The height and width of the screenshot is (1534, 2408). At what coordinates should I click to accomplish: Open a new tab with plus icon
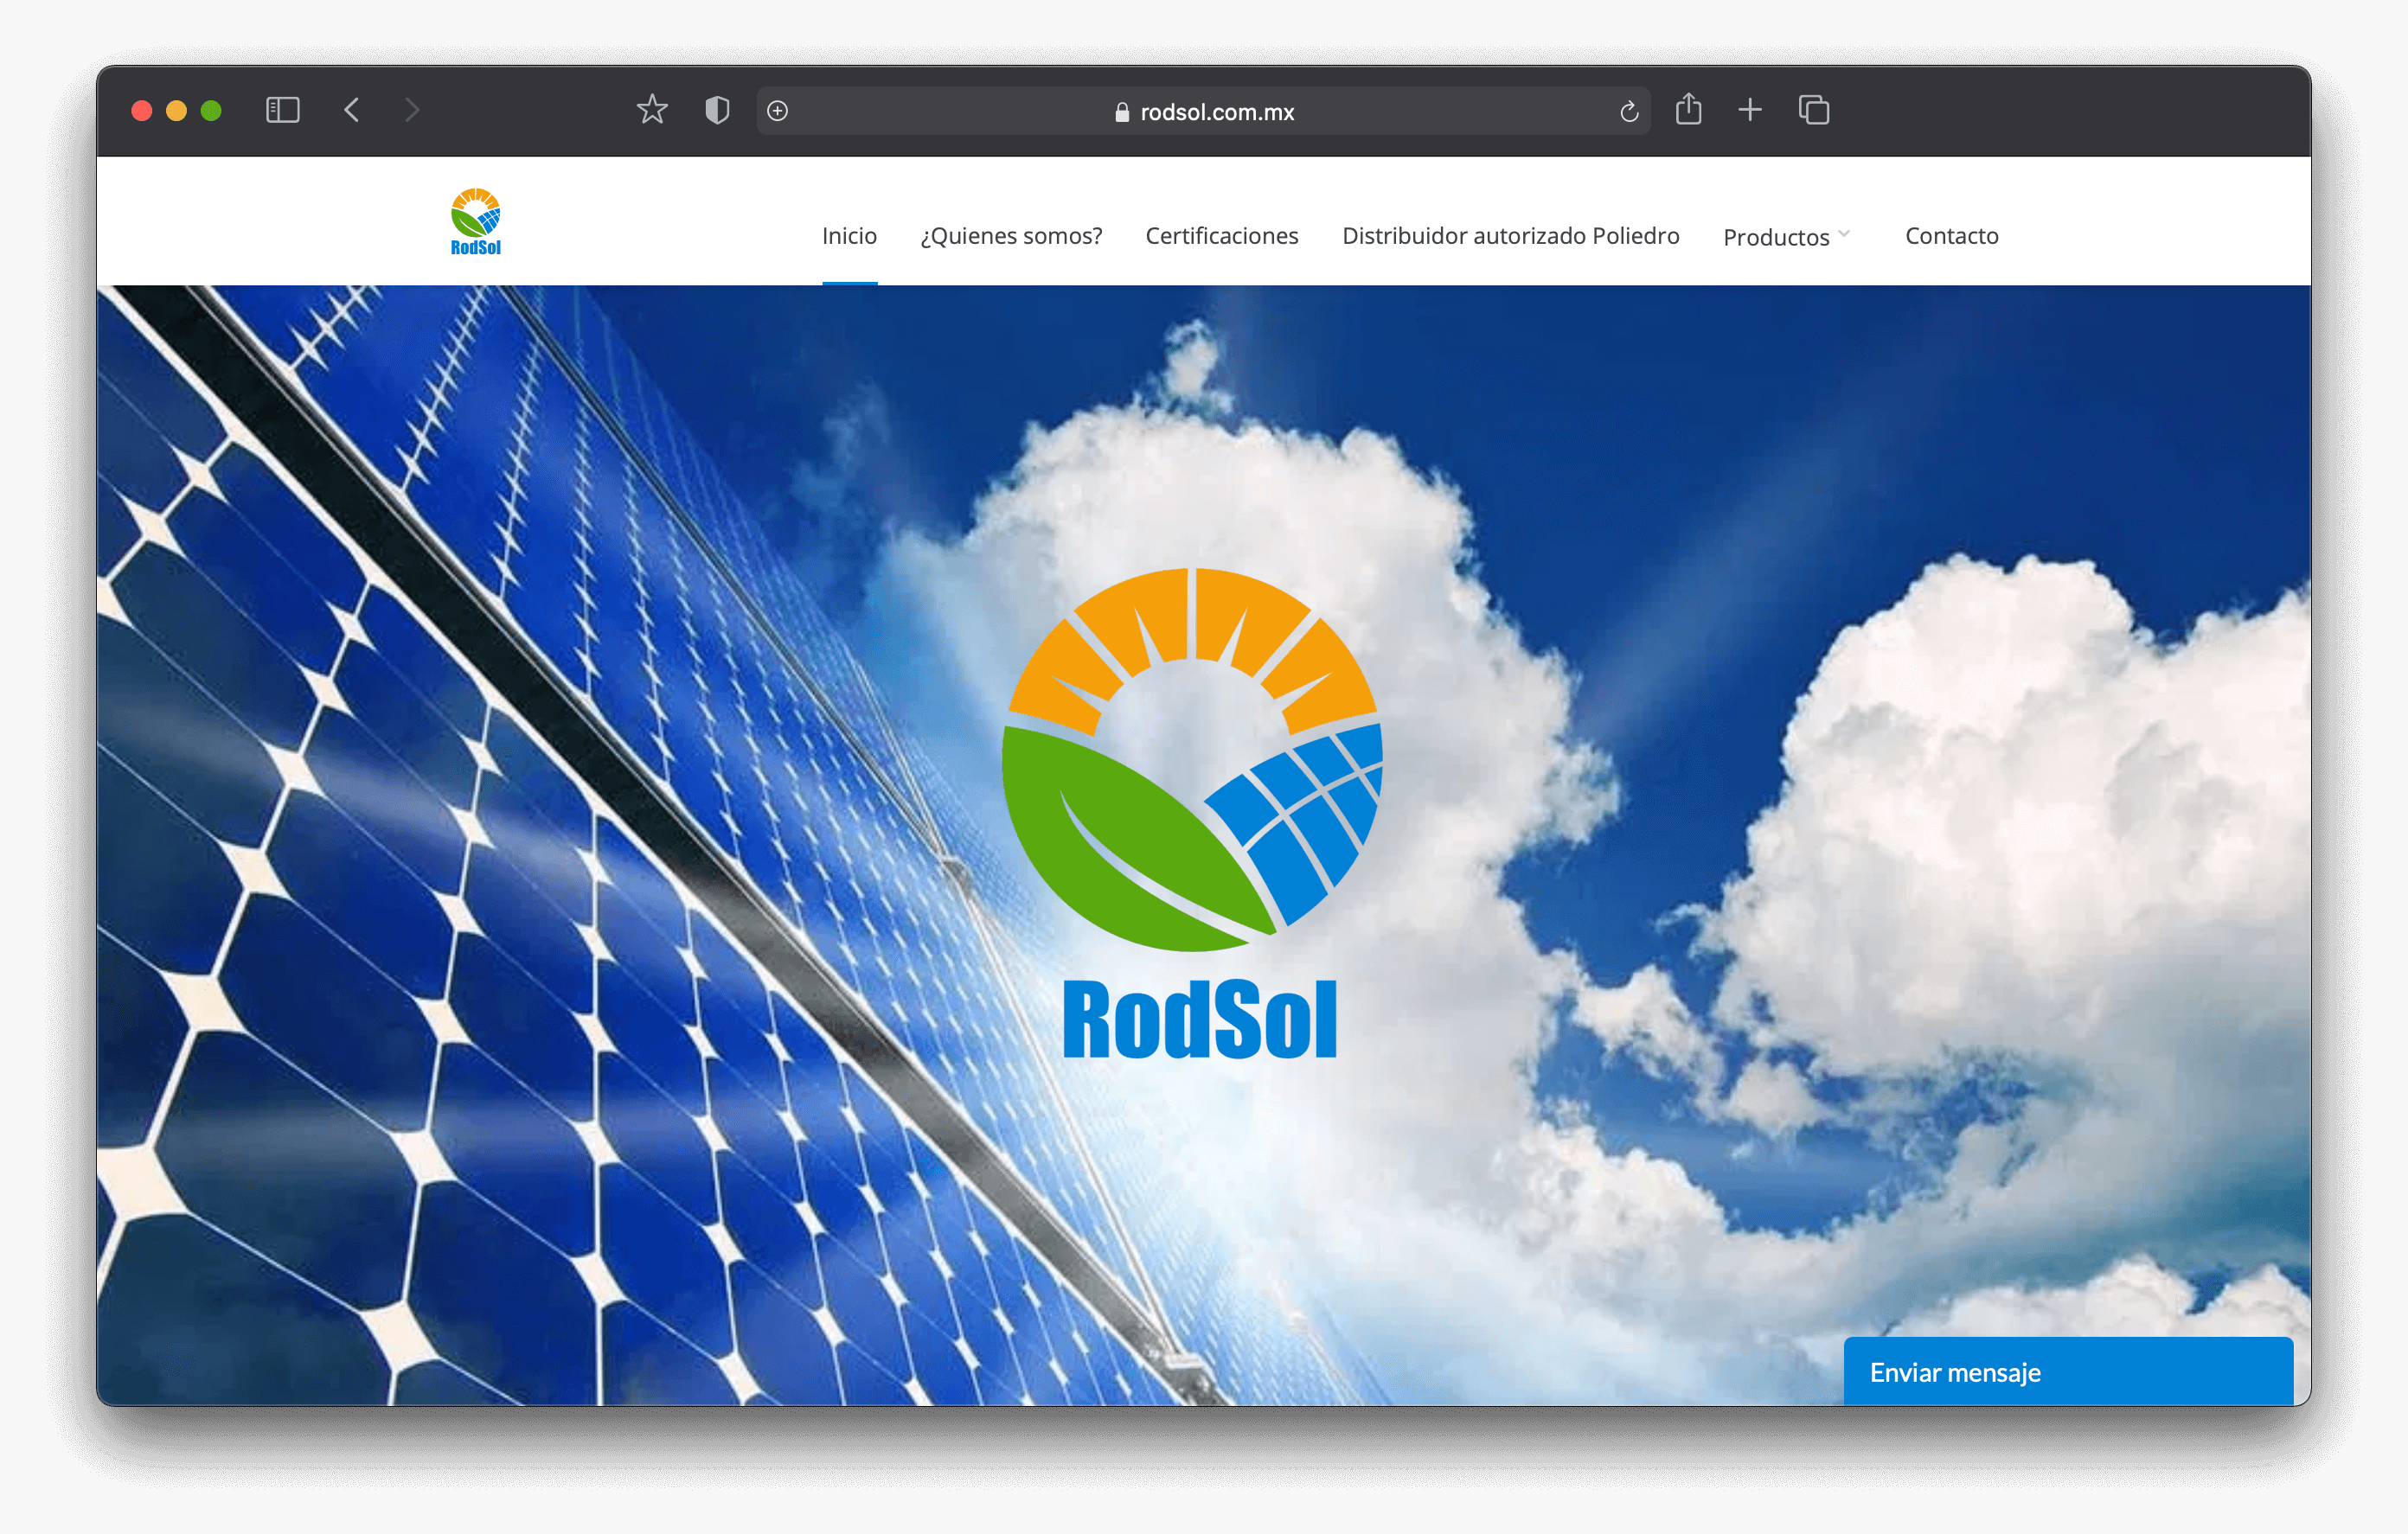tap(1750, 110)
